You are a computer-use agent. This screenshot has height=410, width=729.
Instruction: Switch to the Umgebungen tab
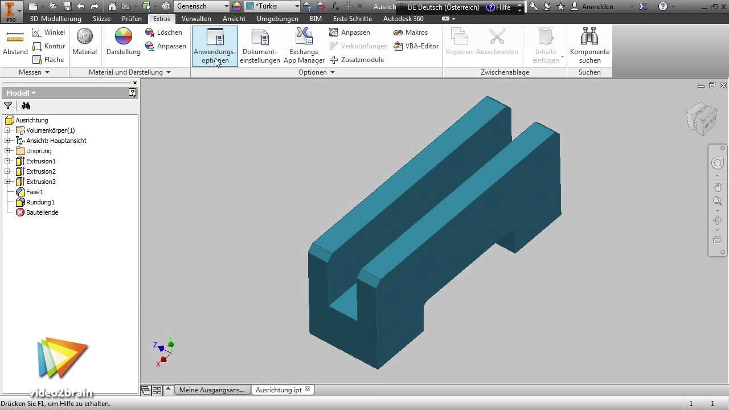[x=277, y=19]
